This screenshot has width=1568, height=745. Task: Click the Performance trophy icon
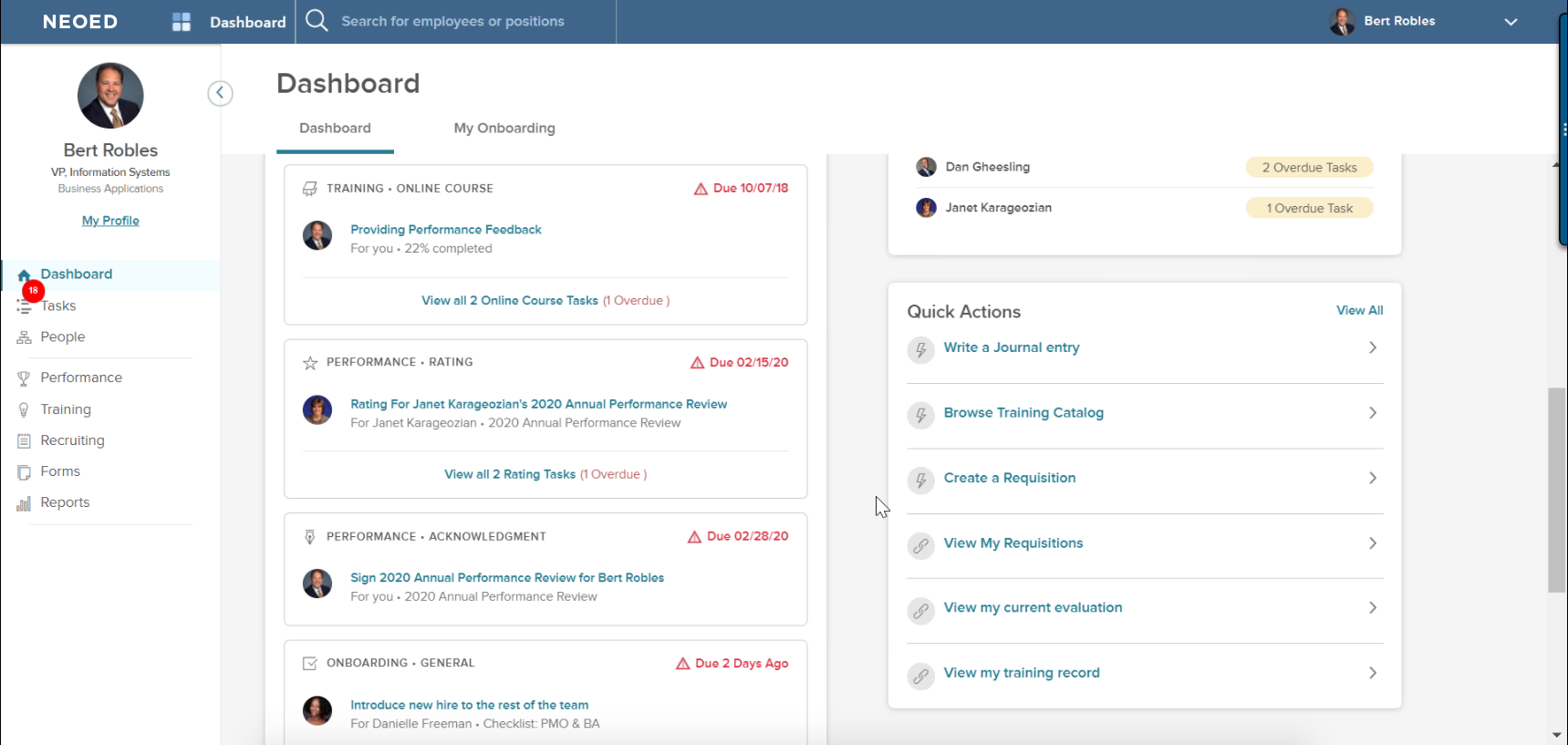coord(24,378)
